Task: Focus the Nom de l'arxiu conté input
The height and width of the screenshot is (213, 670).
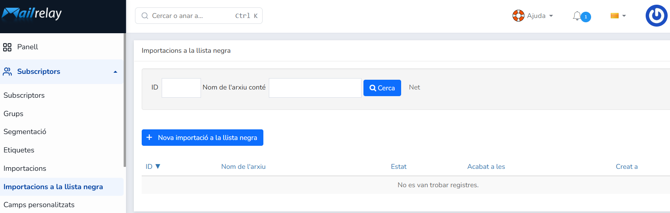Action: coord(315,88)
